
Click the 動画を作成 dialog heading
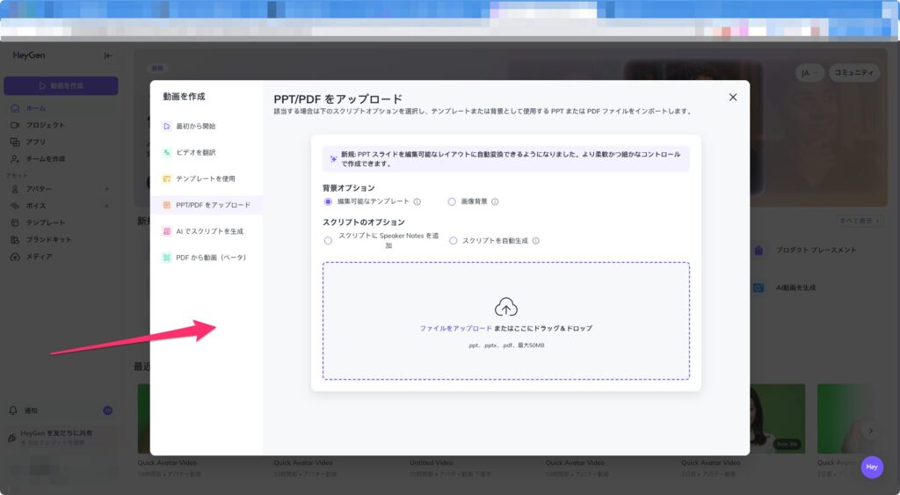tap(184, 97)
